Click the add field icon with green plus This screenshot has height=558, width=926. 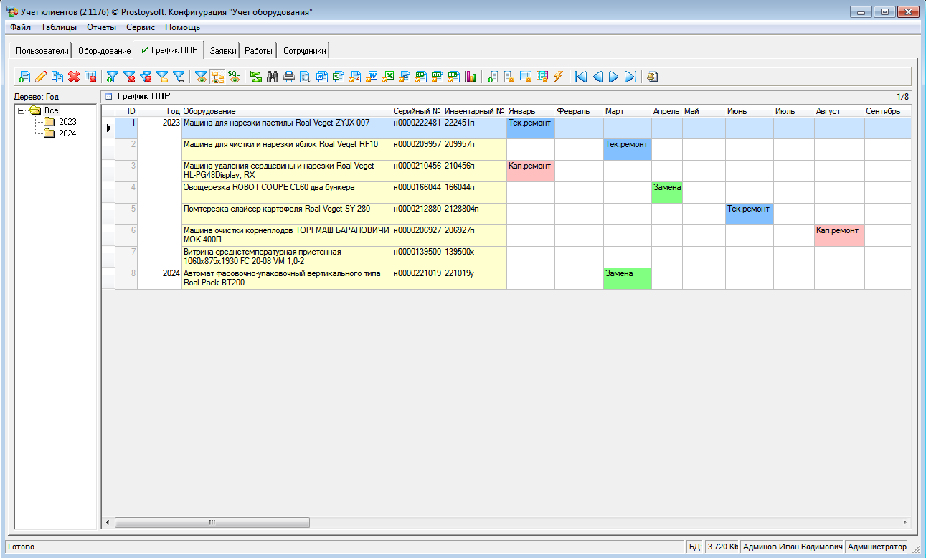(492, 77)
